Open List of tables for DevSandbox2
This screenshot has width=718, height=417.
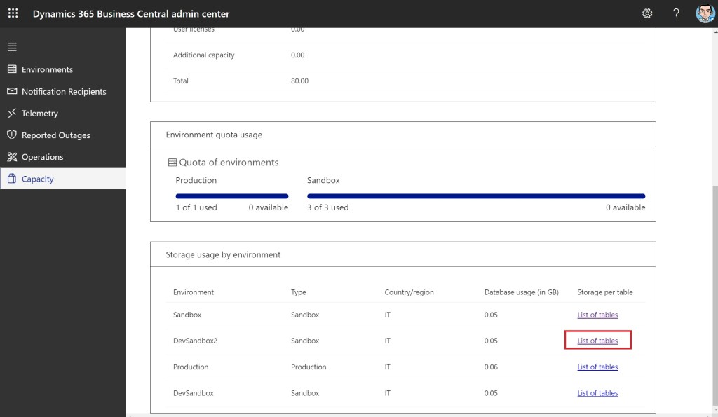[x=597, y=341]
